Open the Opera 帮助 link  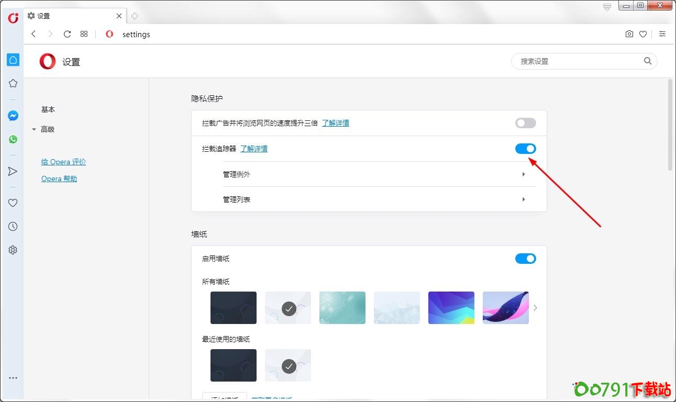point(59,178)
